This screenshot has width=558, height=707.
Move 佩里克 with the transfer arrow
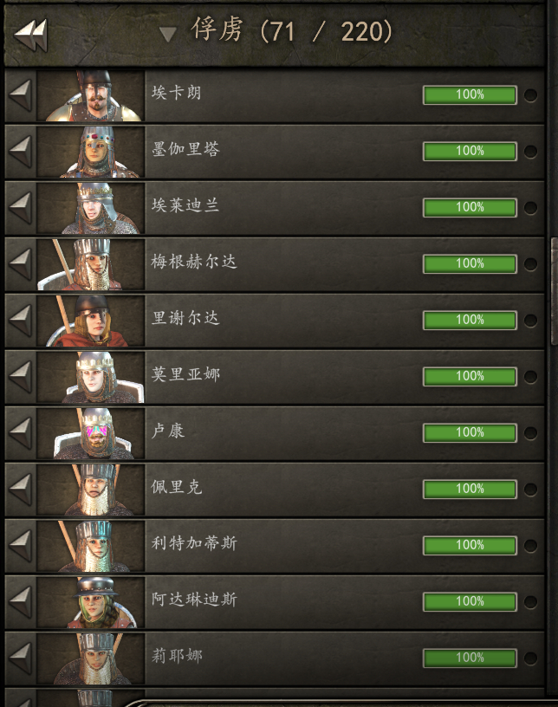point(20,490)
